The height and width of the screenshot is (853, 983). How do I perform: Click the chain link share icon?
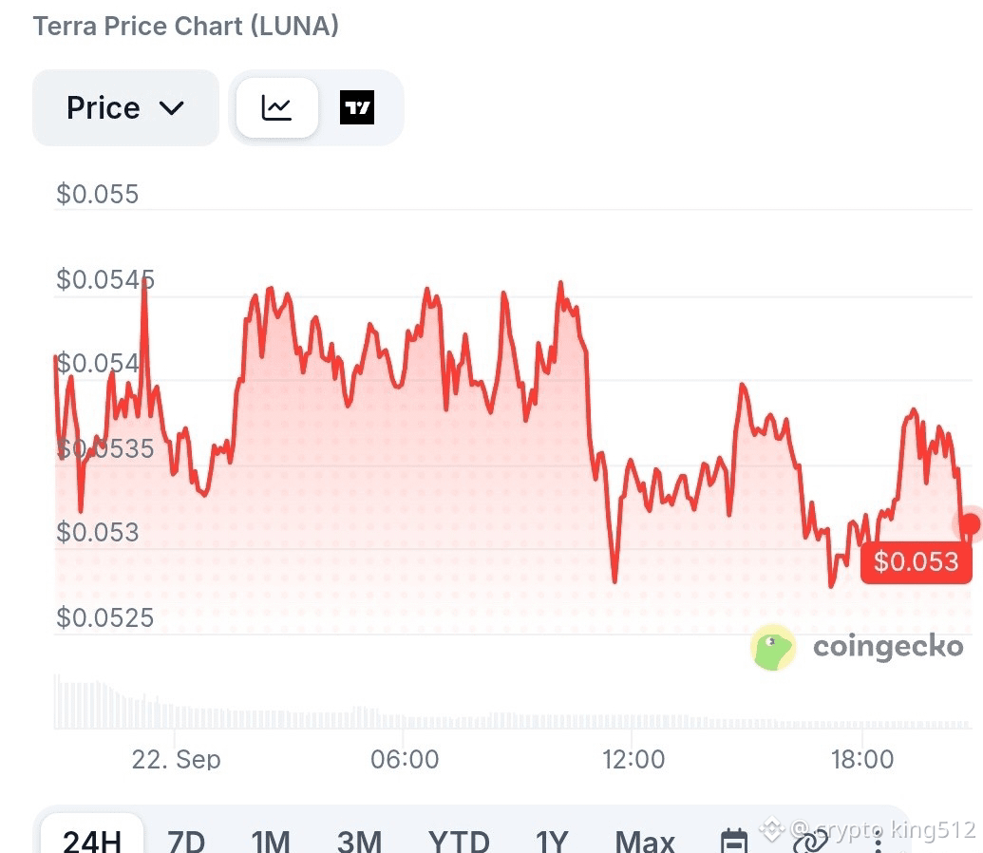(x=810, y=841)
